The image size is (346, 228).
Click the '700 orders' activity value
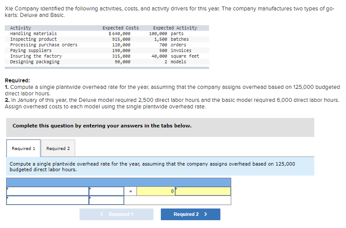(173, 45)
